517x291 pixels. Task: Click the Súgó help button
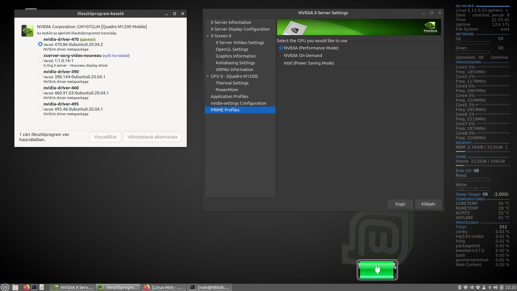tap(400, 204)
